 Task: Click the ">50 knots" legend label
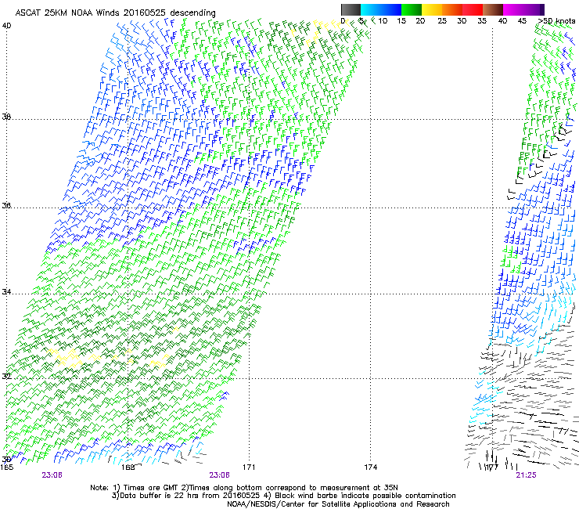click(x=556, y=21)
